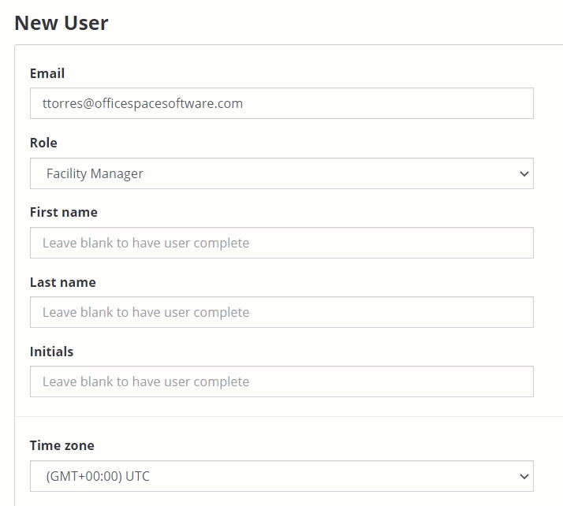Click the First name input field
This screenshot has width=563, height=506.
click(x=281, y=243)
